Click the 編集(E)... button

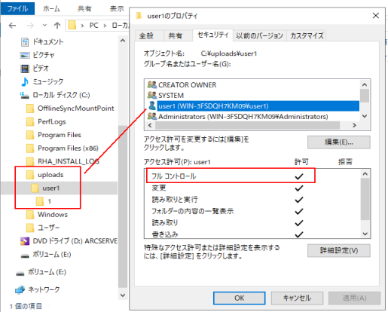338,142
